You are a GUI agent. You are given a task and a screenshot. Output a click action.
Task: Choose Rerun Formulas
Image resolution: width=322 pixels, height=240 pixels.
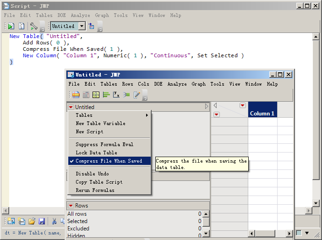point(109,191)
